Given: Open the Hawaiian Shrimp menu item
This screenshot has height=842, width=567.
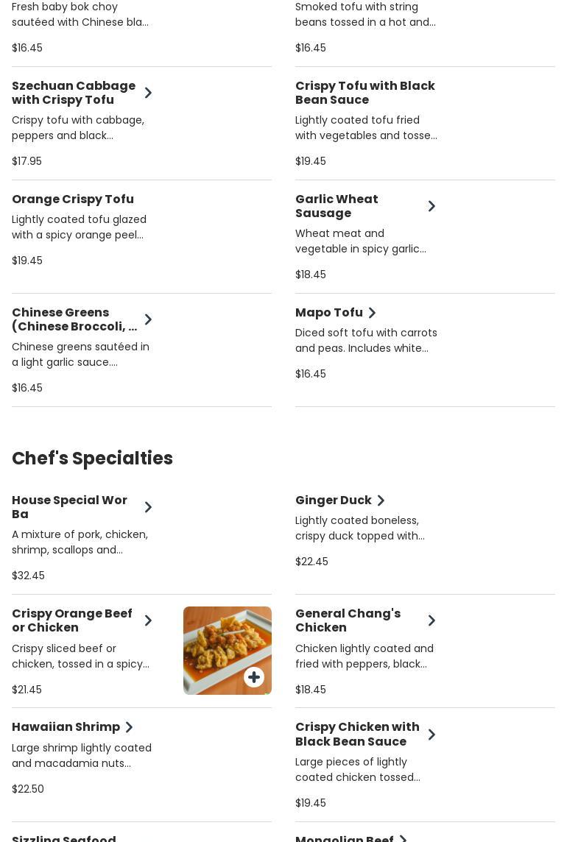Looking at the screenshot, I should tap(66, 727).
